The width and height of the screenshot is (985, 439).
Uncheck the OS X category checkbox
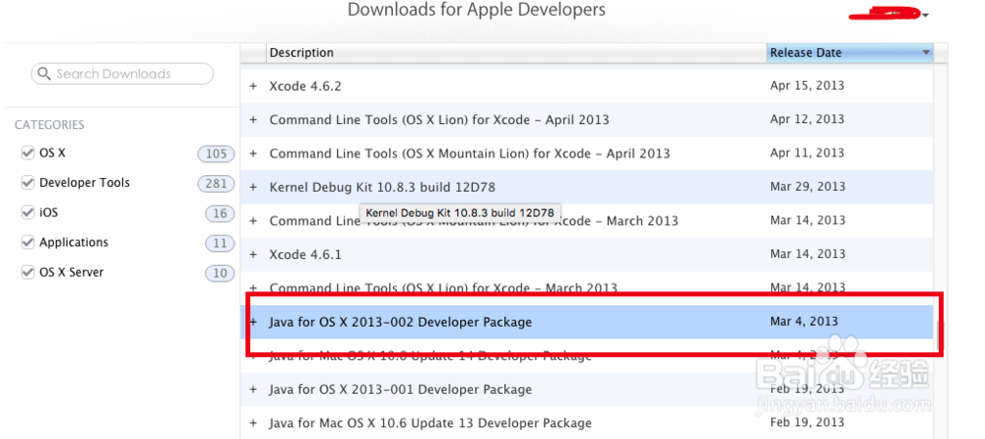28,154
